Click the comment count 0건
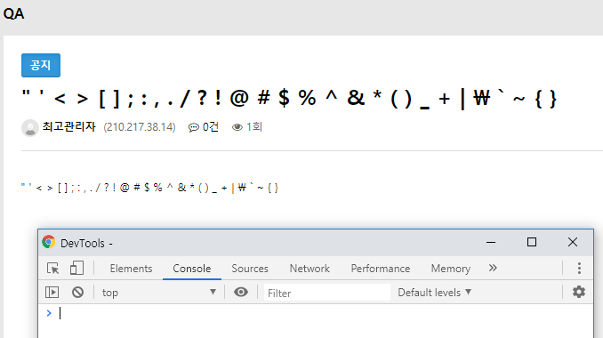This screenshot has width=603, height=338. pos(211,127)
